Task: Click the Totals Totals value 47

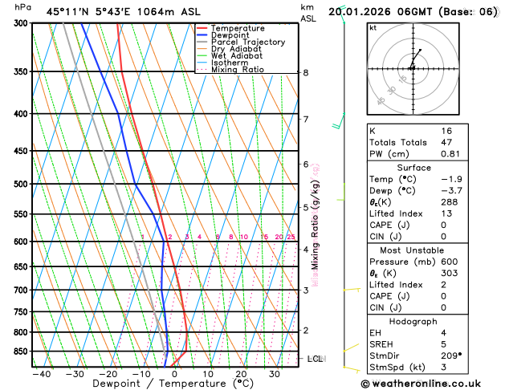Action: click(446, 142)
